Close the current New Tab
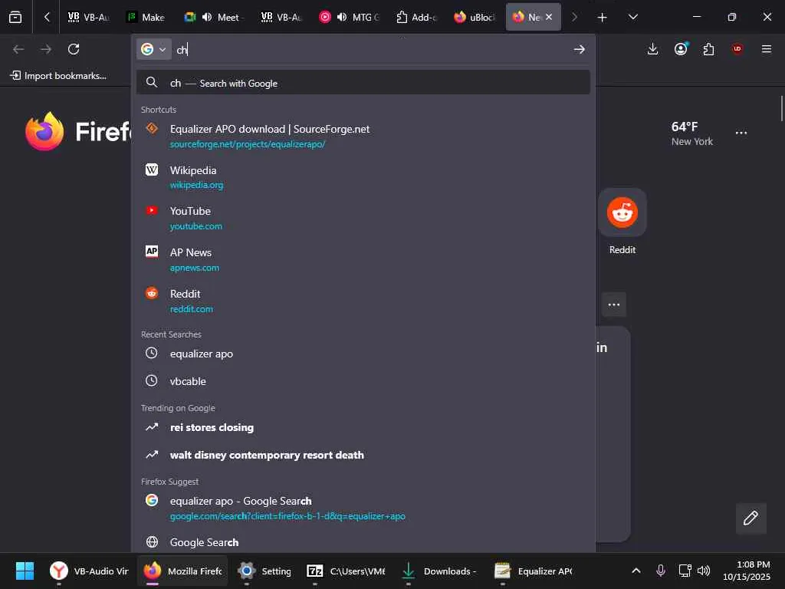Image resolution: width=785 pixels, height=589 pixels. tap(549, 17)
